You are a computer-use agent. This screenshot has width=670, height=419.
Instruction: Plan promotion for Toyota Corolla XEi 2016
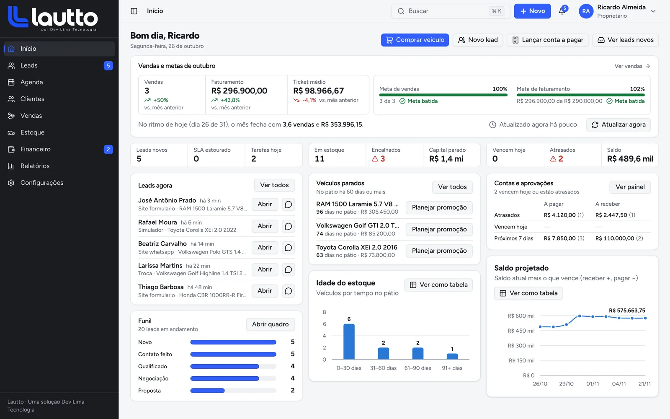click(x=439, y=251)
